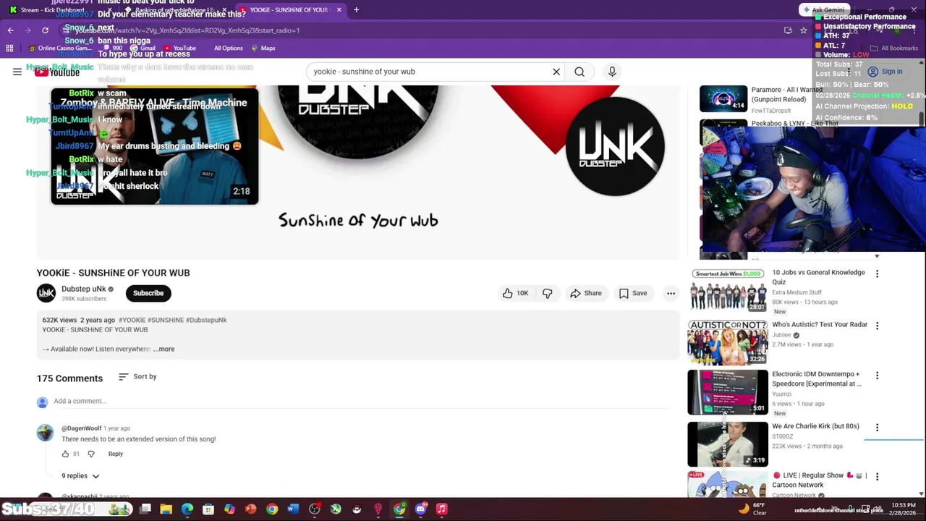Image resolution: width=926 pixels, height=521 pixels.
Task: Open Dubstep uNk channel avatar
Action: (x=46, y=293)
